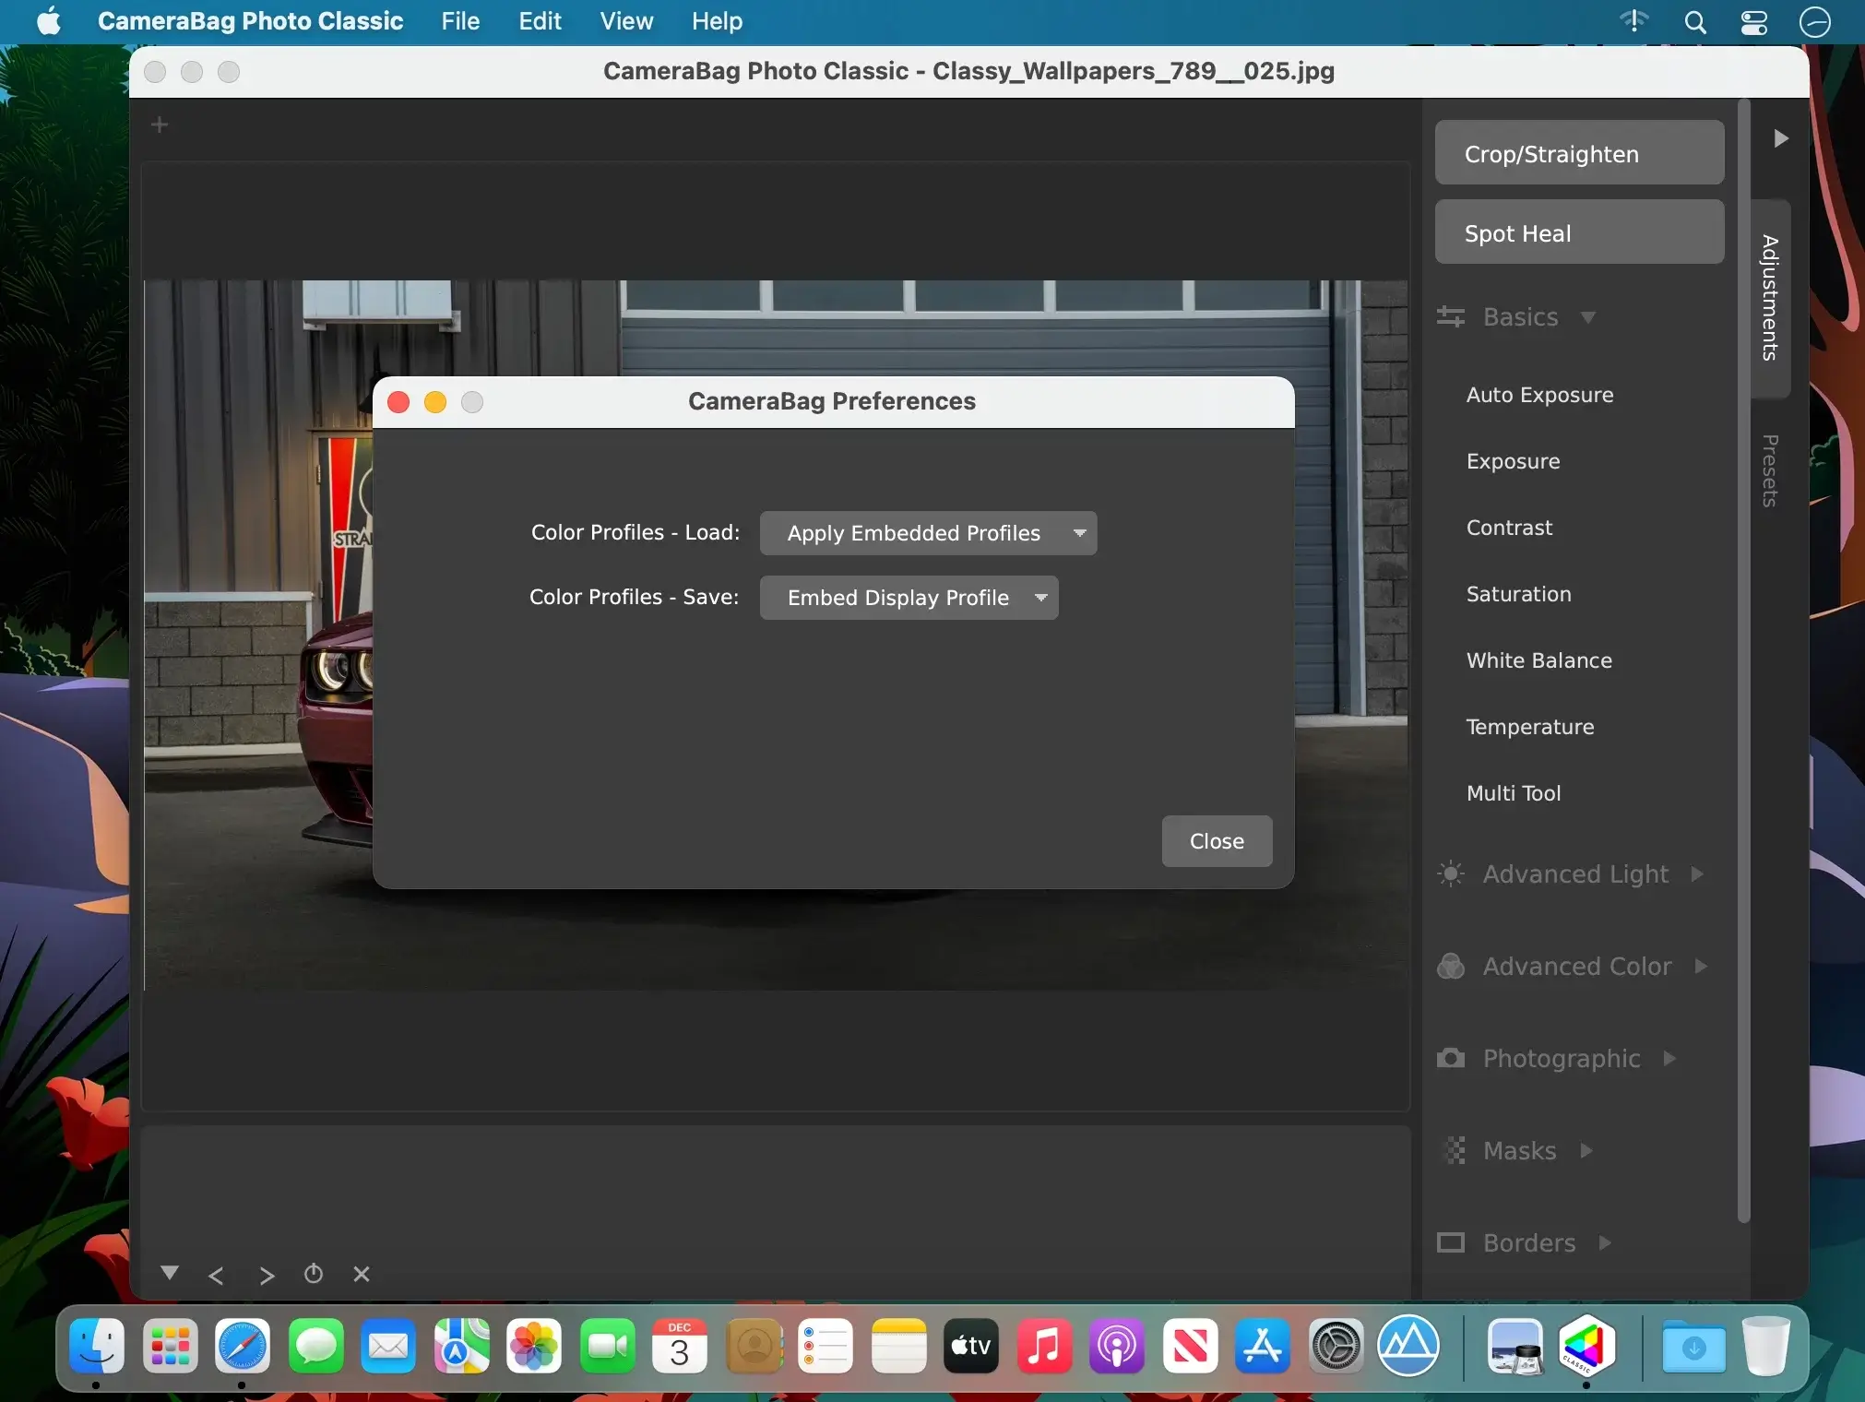Add the Exposure adjustment

point(1513,461)
